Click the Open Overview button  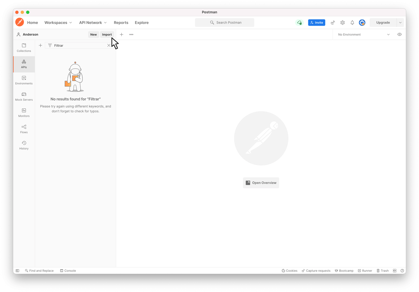(261, 183)
